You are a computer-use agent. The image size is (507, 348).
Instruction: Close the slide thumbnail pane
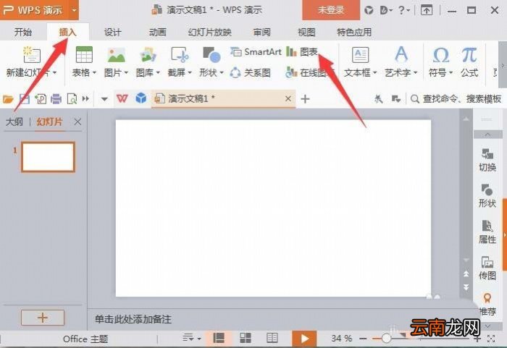(77, 122)
